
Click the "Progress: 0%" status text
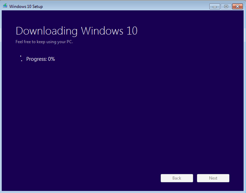(x=40, y=59)
